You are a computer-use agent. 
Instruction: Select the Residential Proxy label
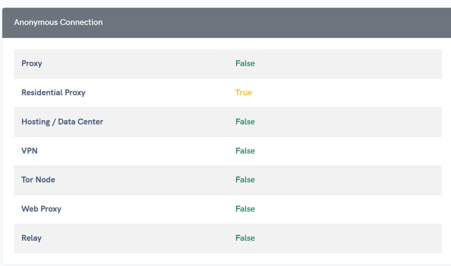pyautogui.click(x=53, y=93)
